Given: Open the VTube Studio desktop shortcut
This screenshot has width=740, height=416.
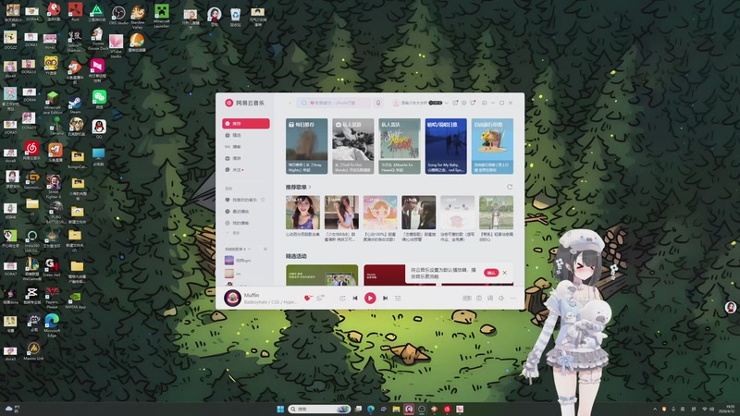Looking at the screenshot, I should coord(117,45).
